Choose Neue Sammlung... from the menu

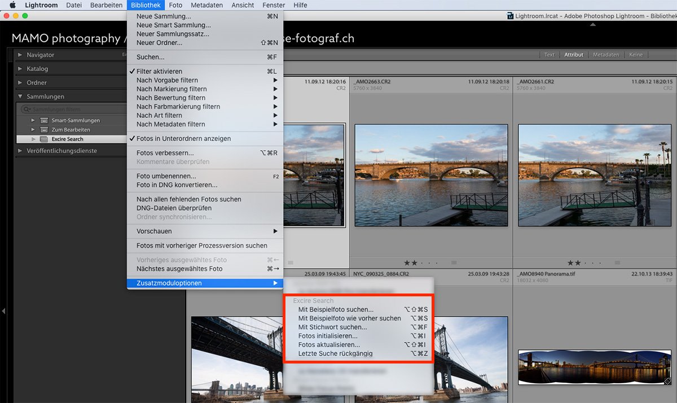tap(205, 16)
